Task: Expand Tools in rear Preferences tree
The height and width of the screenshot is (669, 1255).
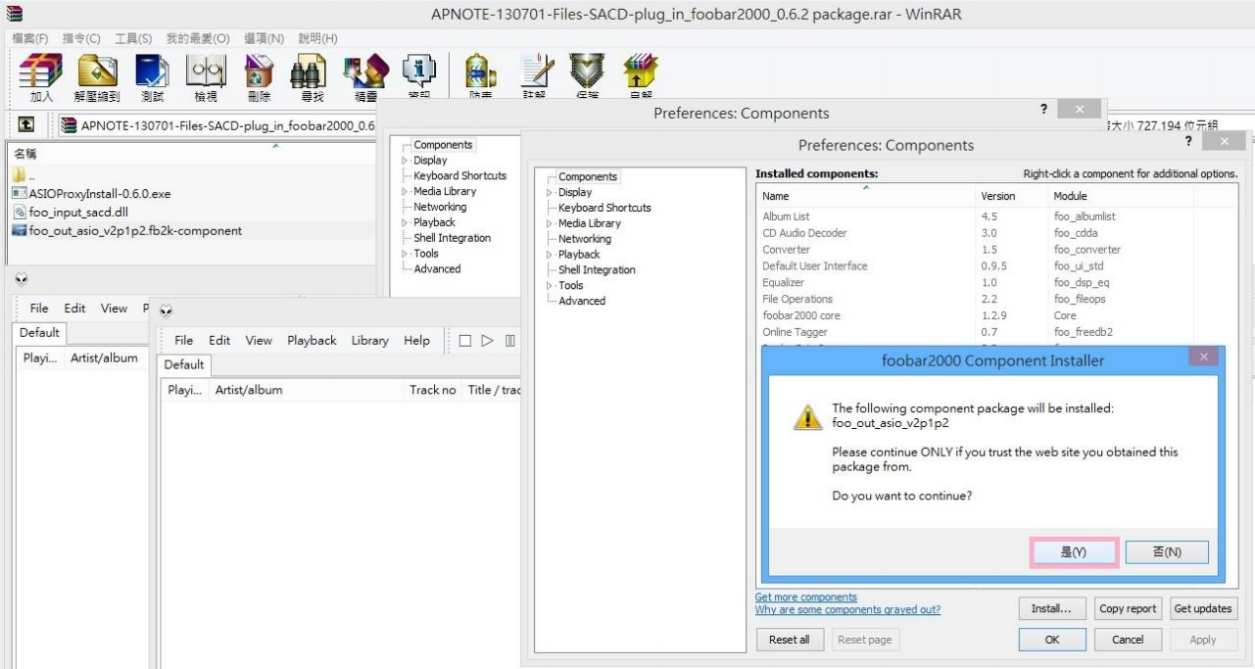Action: pyautogui.click(x=405, y=254)
